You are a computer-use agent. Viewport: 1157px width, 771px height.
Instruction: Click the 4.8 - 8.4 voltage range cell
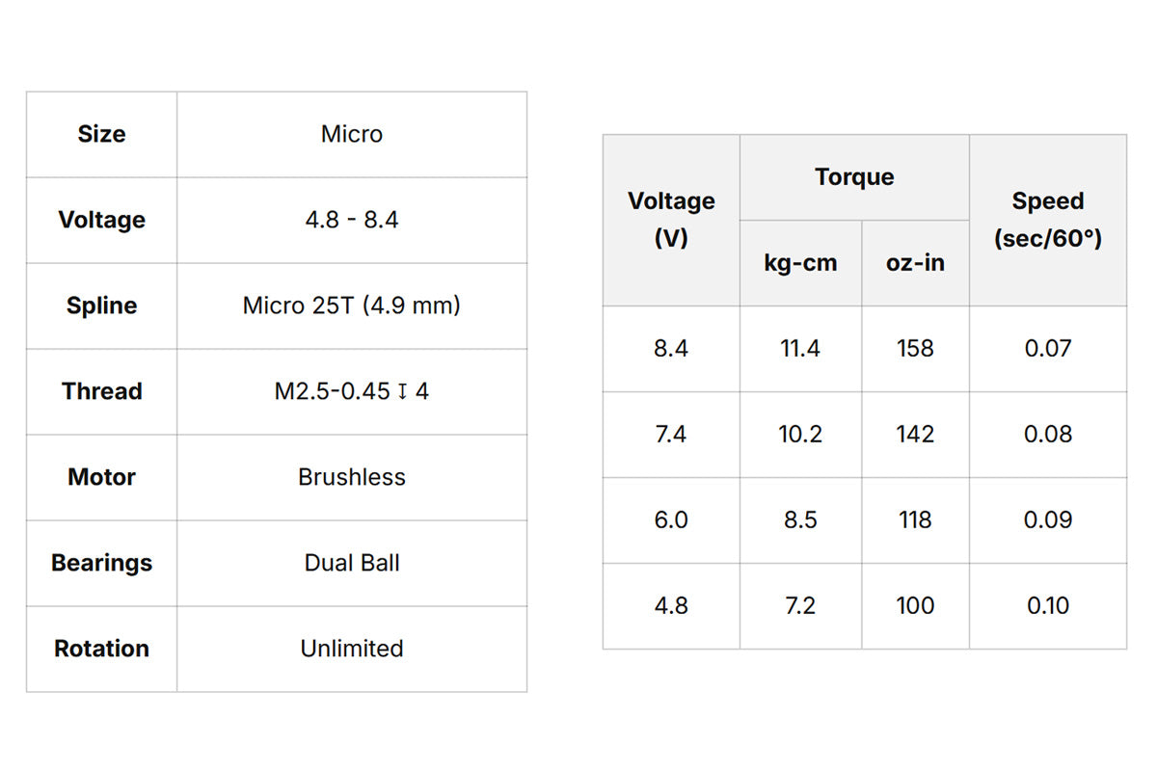click(x=351, y=220)
